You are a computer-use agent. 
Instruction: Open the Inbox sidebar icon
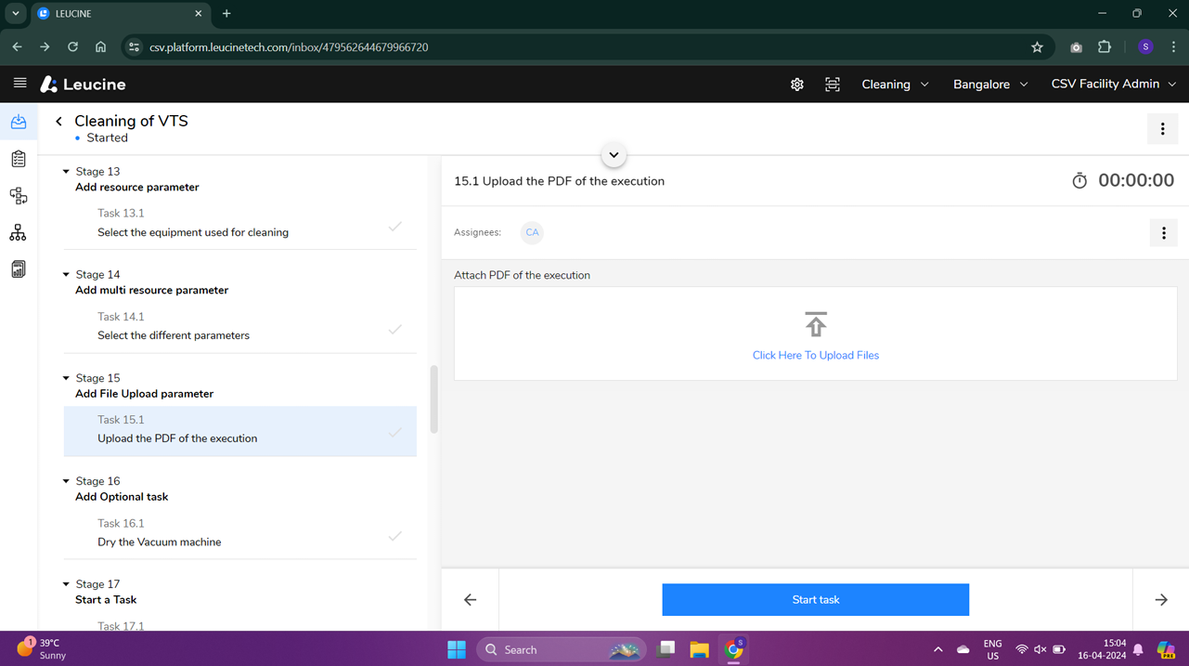(19, 122)
